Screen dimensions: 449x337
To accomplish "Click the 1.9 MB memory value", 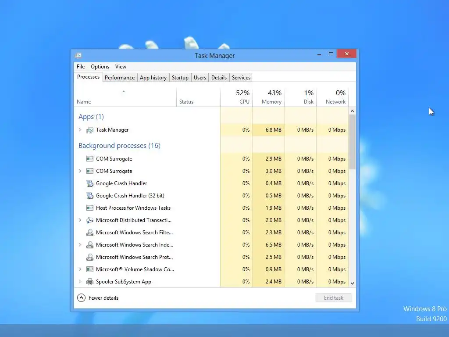I will pos(273,208).
